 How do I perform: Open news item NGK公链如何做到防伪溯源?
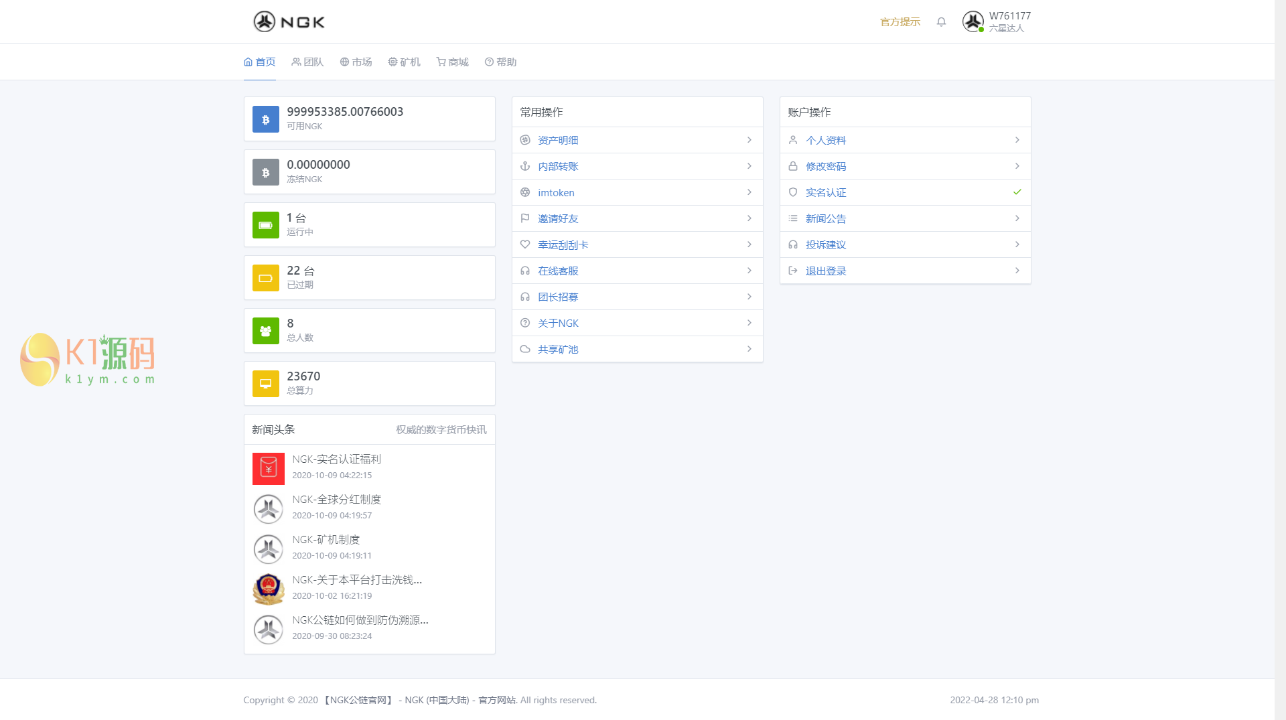click(x=360, y=620)
